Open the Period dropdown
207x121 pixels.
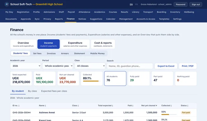pos(58,66)
